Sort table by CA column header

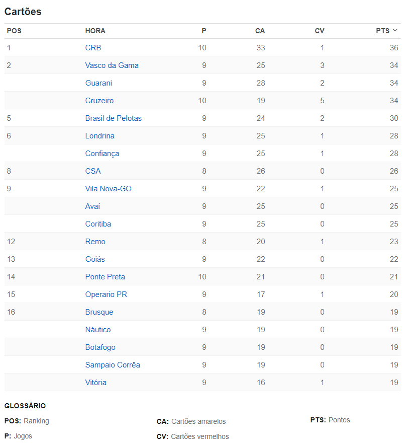click(x=260, y=31)
